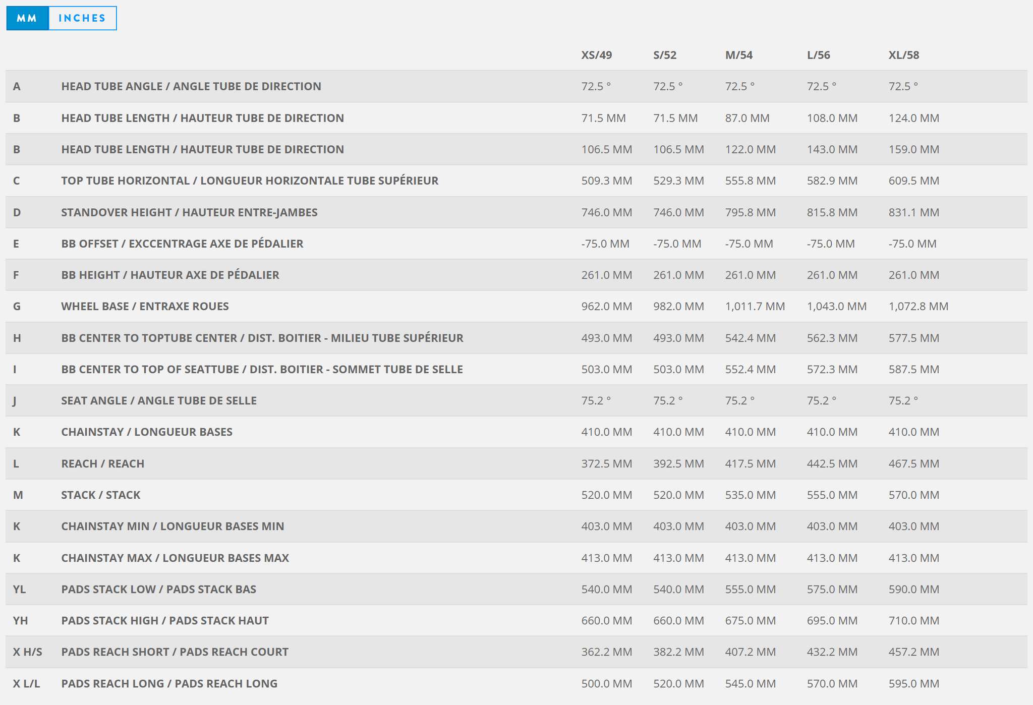Select the S/52 column header

pyautogui.click(x=665, y=55)
